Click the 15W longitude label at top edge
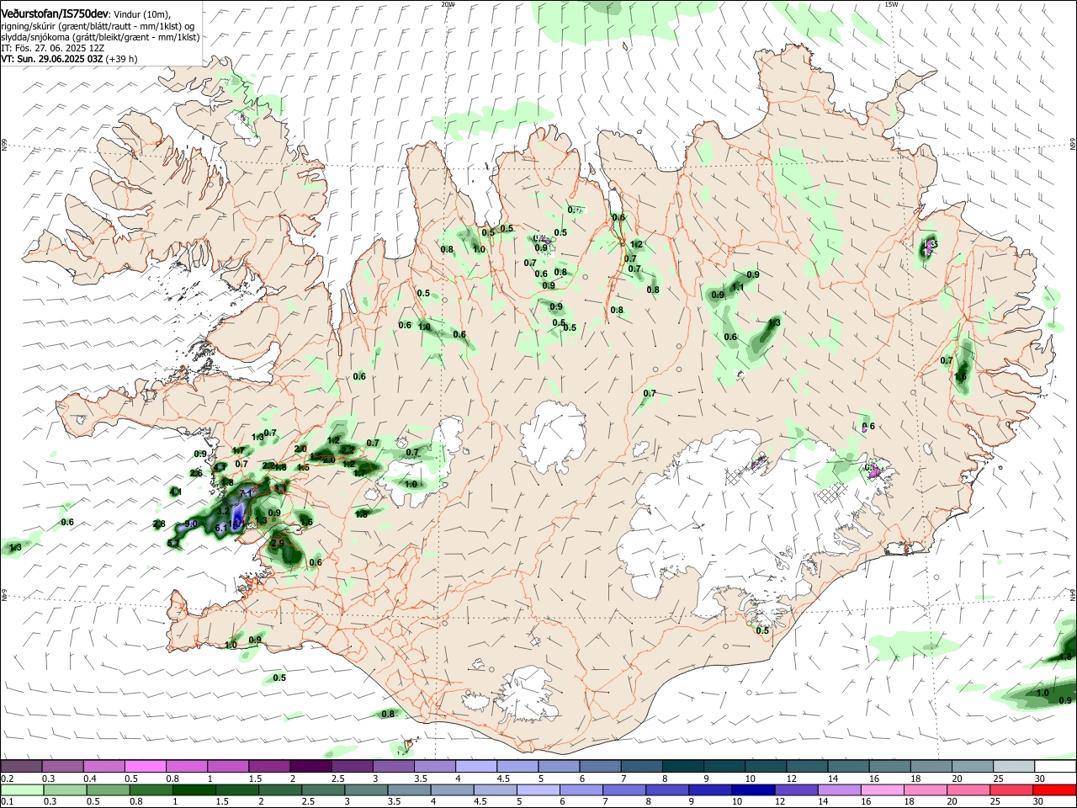 pyautogui.click(x=891, y=4)
